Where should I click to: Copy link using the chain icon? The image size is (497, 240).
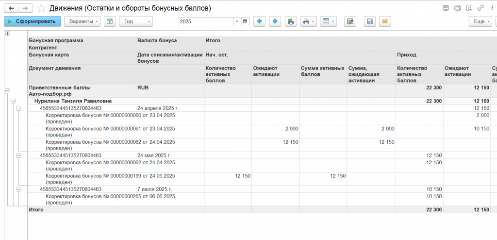(x=480, y=8)
